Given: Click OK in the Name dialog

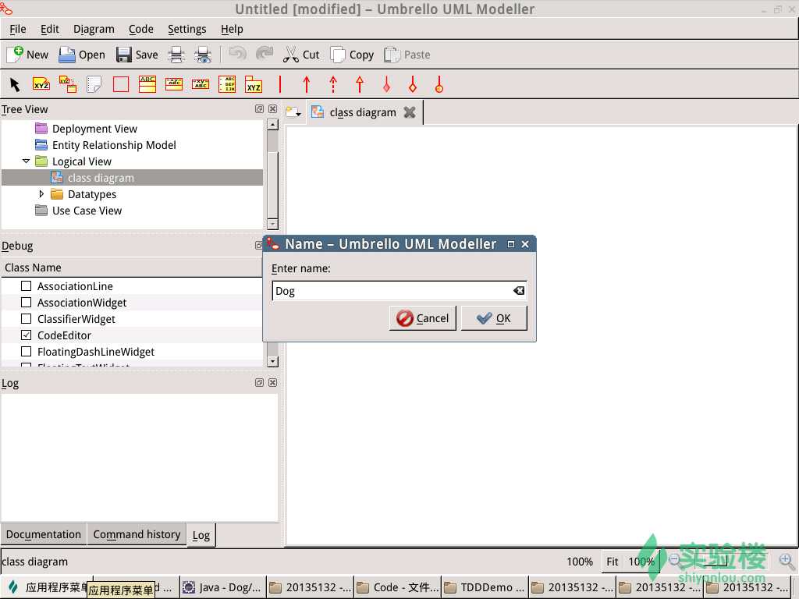Looking at the screenshot, I should tap(494, 318).
